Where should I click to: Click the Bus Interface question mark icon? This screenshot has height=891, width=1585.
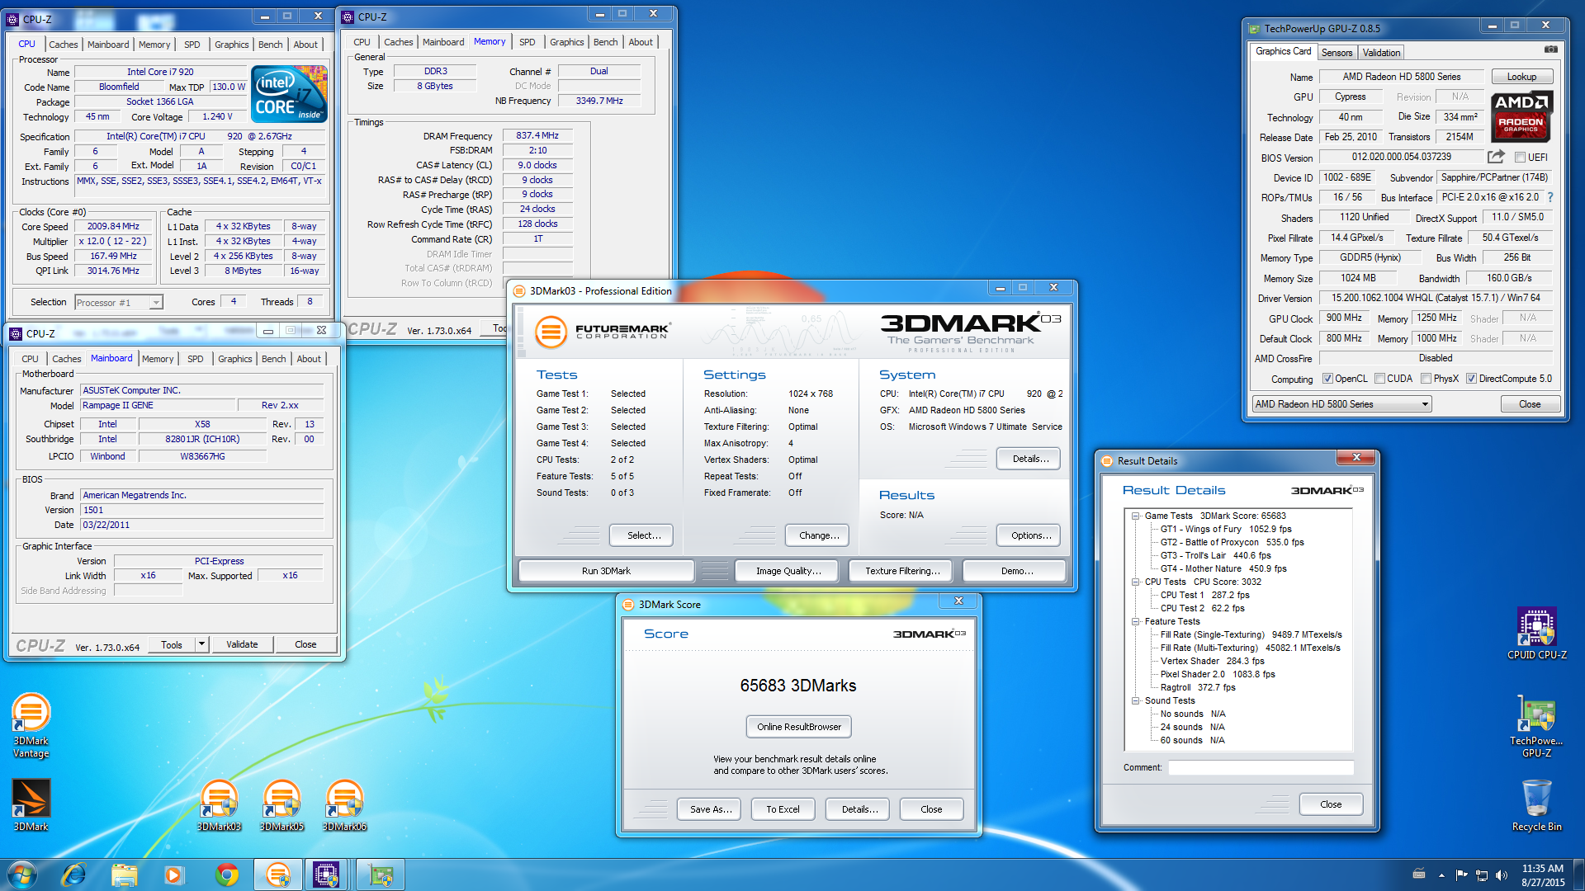(1550, 197)
